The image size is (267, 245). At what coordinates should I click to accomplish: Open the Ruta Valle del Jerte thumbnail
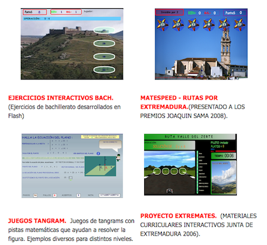[x=190, y=164]
